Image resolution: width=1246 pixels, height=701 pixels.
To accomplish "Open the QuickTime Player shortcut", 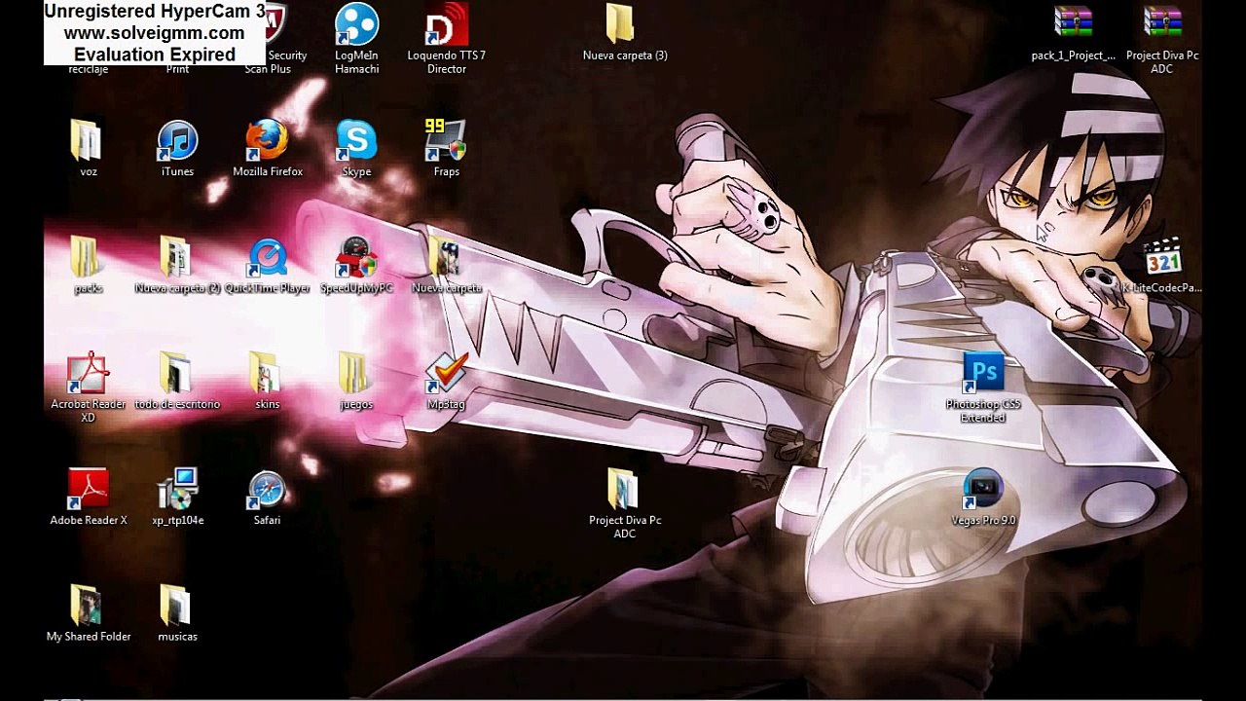I will 267,257.
